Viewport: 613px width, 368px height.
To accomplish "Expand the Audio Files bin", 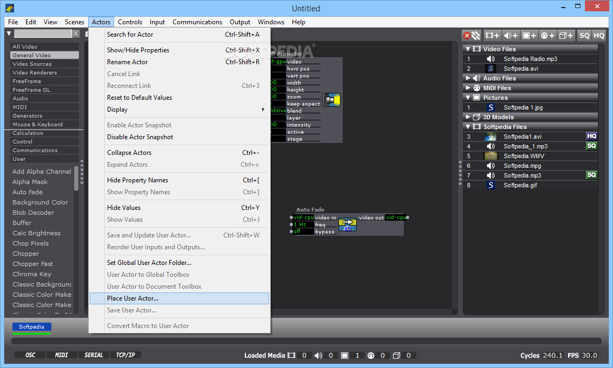I will coord(468,78).
